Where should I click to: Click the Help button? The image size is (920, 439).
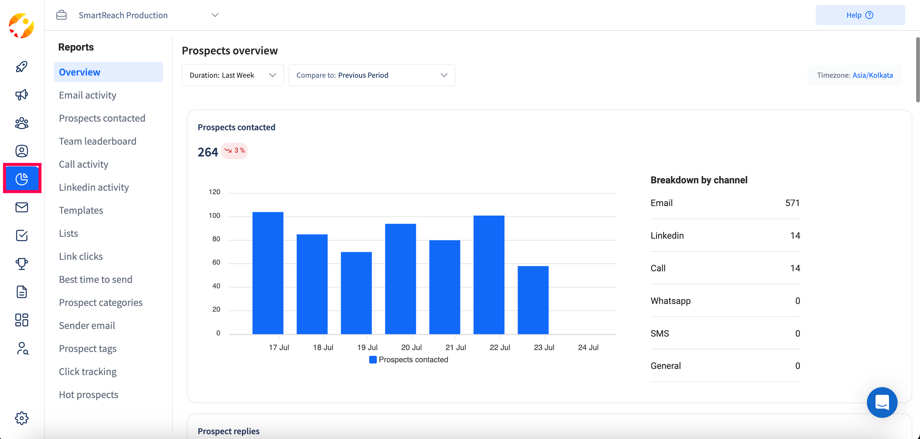[x=860, y=15]
